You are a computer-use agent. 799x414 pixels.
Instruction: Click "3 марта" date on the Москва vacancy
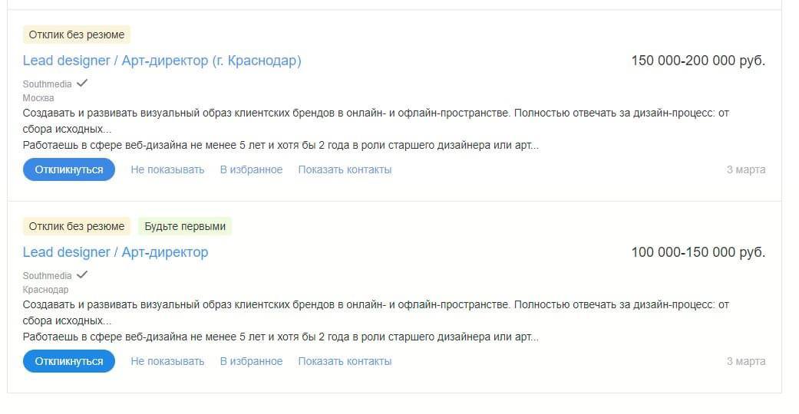745,169
